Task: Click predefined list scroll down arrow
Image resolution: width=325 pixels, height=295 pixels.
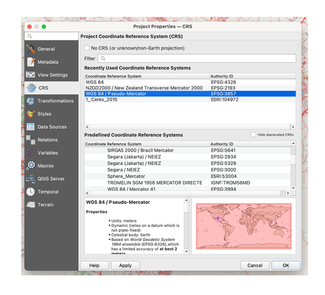Action: [293, 188]
